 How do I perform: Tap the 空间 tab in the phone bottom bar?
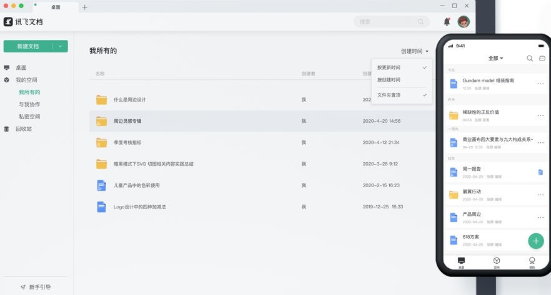(497, 263)
